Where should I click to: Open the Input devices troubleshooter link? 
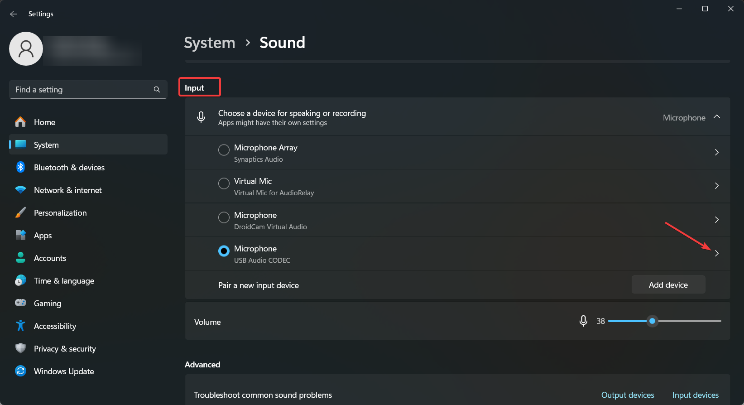click(696, 395)
